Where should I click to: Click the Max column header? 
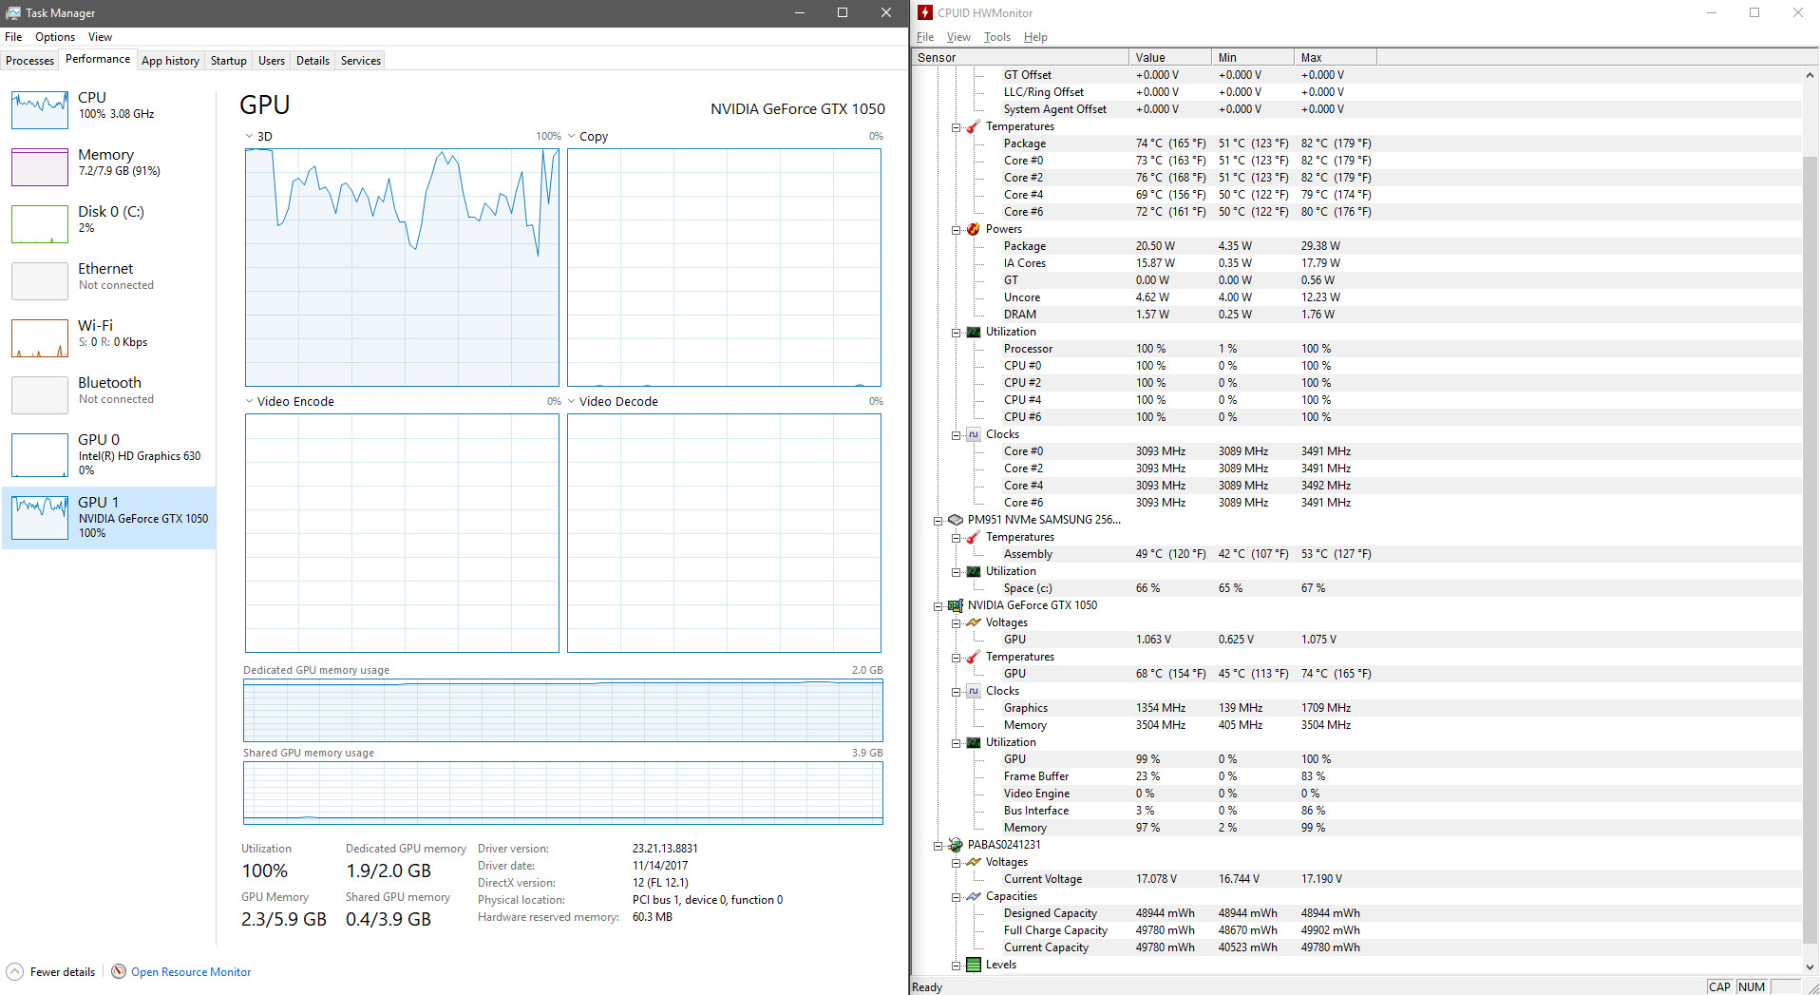click(1335, 57)
